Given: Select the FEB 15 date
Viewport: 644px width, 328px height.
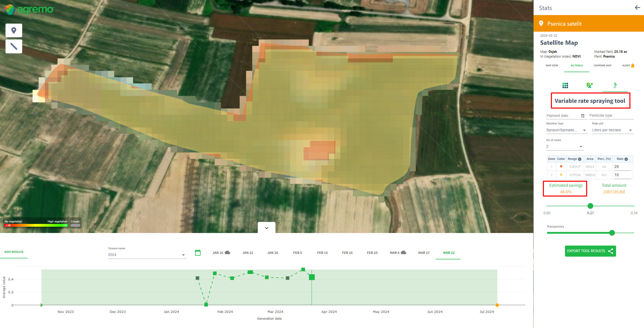Looking at the screenshot, I should [322, 253].
